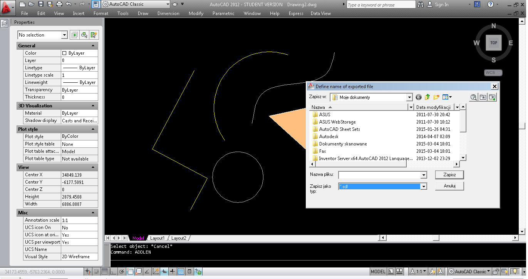The height and width of the screenshot is (279, 528).
Task: Collapse the Misc section in Properties
Action: click(x=93, y=213)
